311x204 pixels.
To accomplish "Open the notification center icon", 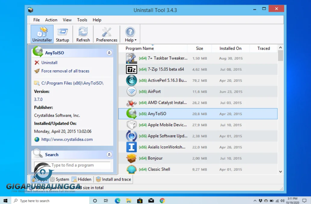I will point(304,201).
